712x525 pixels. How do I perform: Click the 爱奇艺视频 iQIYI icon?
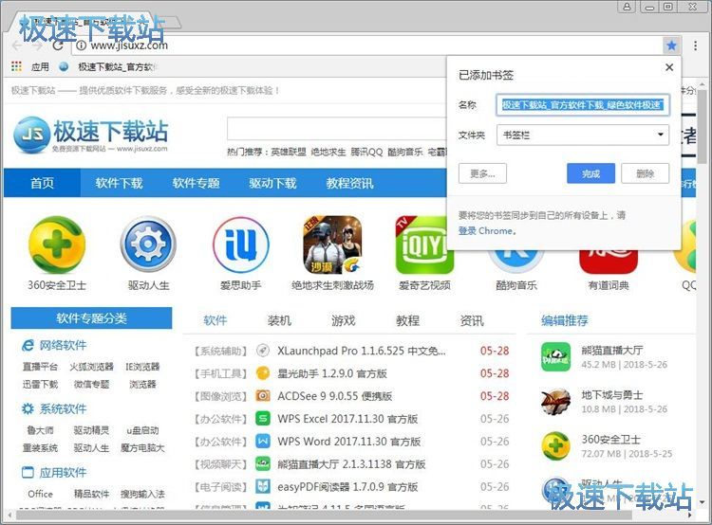coord(424,244)
